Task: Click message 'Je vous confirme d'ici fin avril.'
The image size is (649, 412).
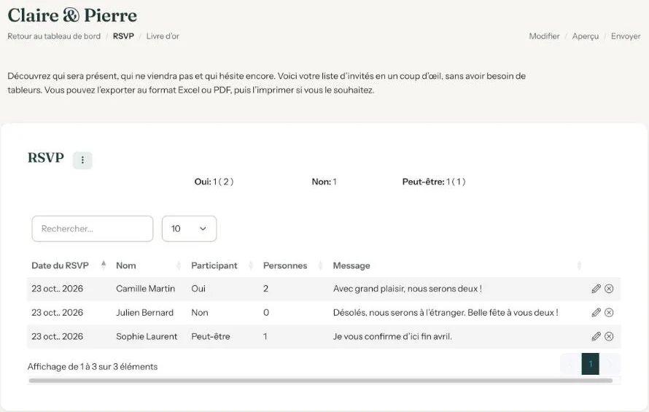Action: 392,337
